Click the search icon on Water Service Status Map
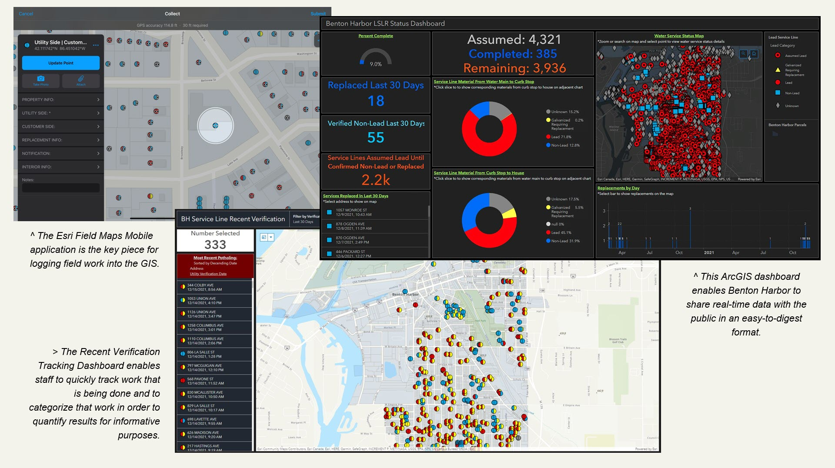Image resolution: width=835 pixels, height=468 pixels. tap(743, 53)
